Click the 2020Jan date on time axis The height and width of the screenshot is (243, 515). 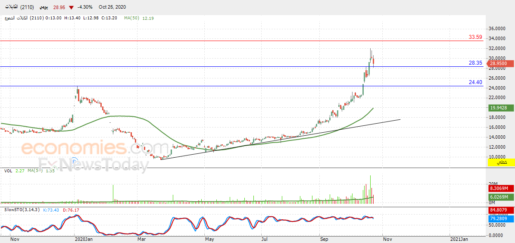84,239
